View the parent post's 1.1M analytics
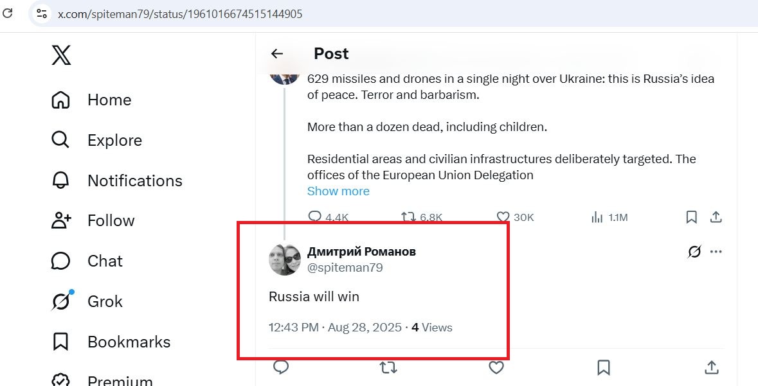758x386 pixels. tap(609, 217)
